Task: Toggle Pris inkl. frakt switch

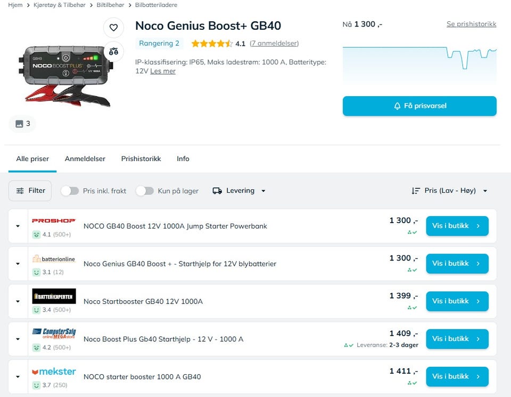Action: (70, 191)
